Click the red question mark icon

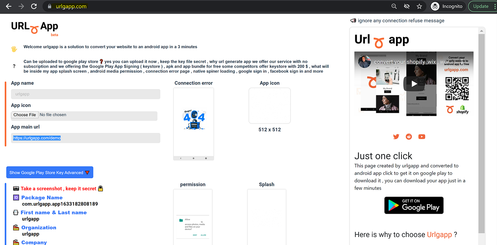tap(101, 62)
